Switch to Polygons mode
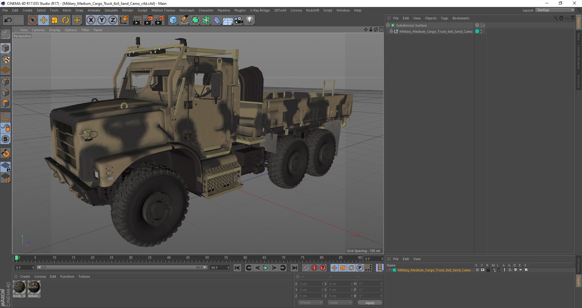This screenshot has width=582, height=308. click(x=5, y=103)
